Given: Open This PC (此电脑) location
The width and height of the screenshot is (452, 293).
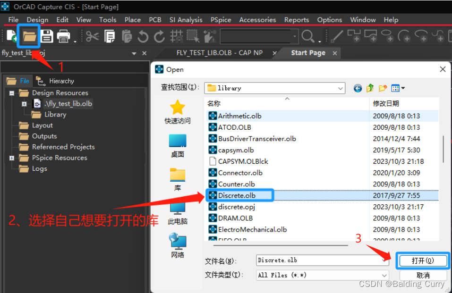Looking at the screenshot, I should click(x=178, y=213).
